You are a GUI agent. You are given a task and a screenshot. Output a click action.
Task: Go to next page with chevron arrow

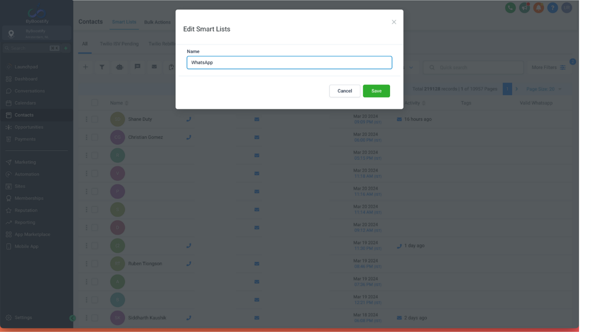pyautogui.click(x=517, y=89)
